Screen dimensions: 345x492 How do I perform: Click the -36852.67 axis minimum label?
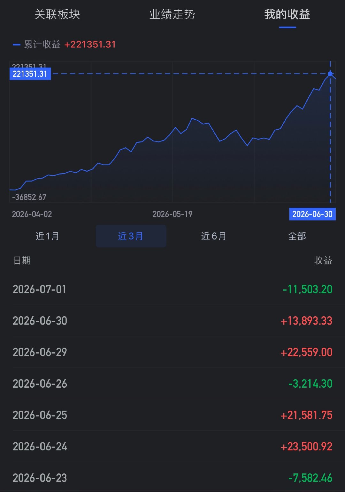[29, 197]
